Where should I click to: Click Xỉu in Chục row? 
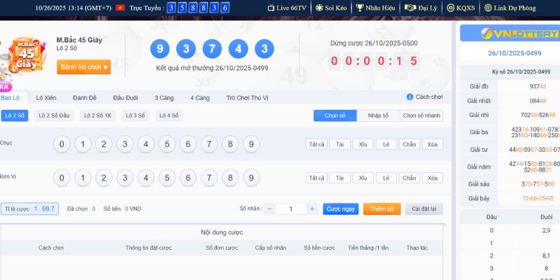(363, 144)
